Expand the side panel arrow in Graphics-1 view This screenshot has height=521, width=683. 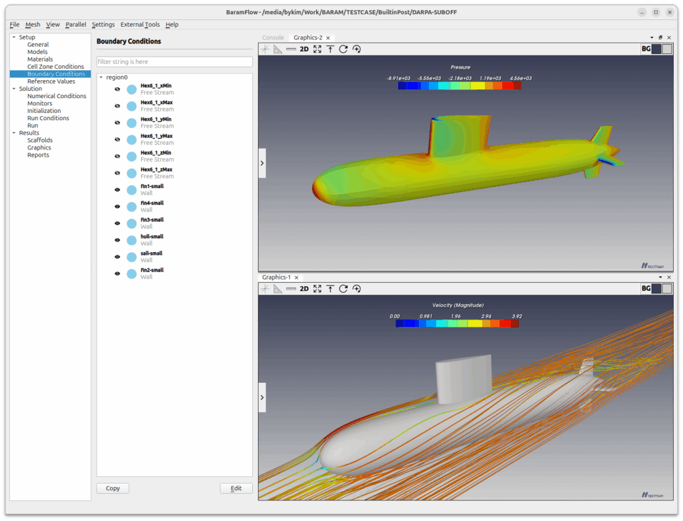coord(262,398)
